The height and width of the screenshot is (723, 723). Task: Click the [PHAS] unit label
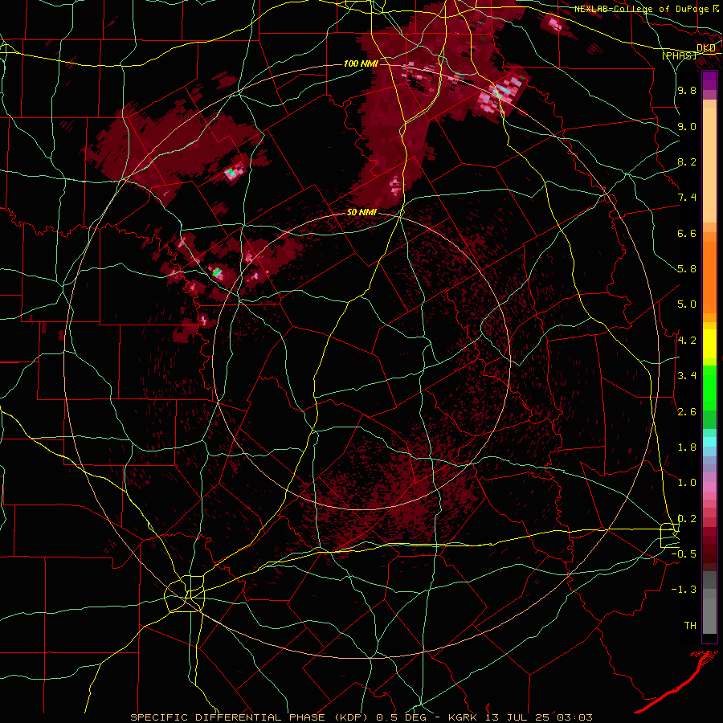click(x=679, y=55)
